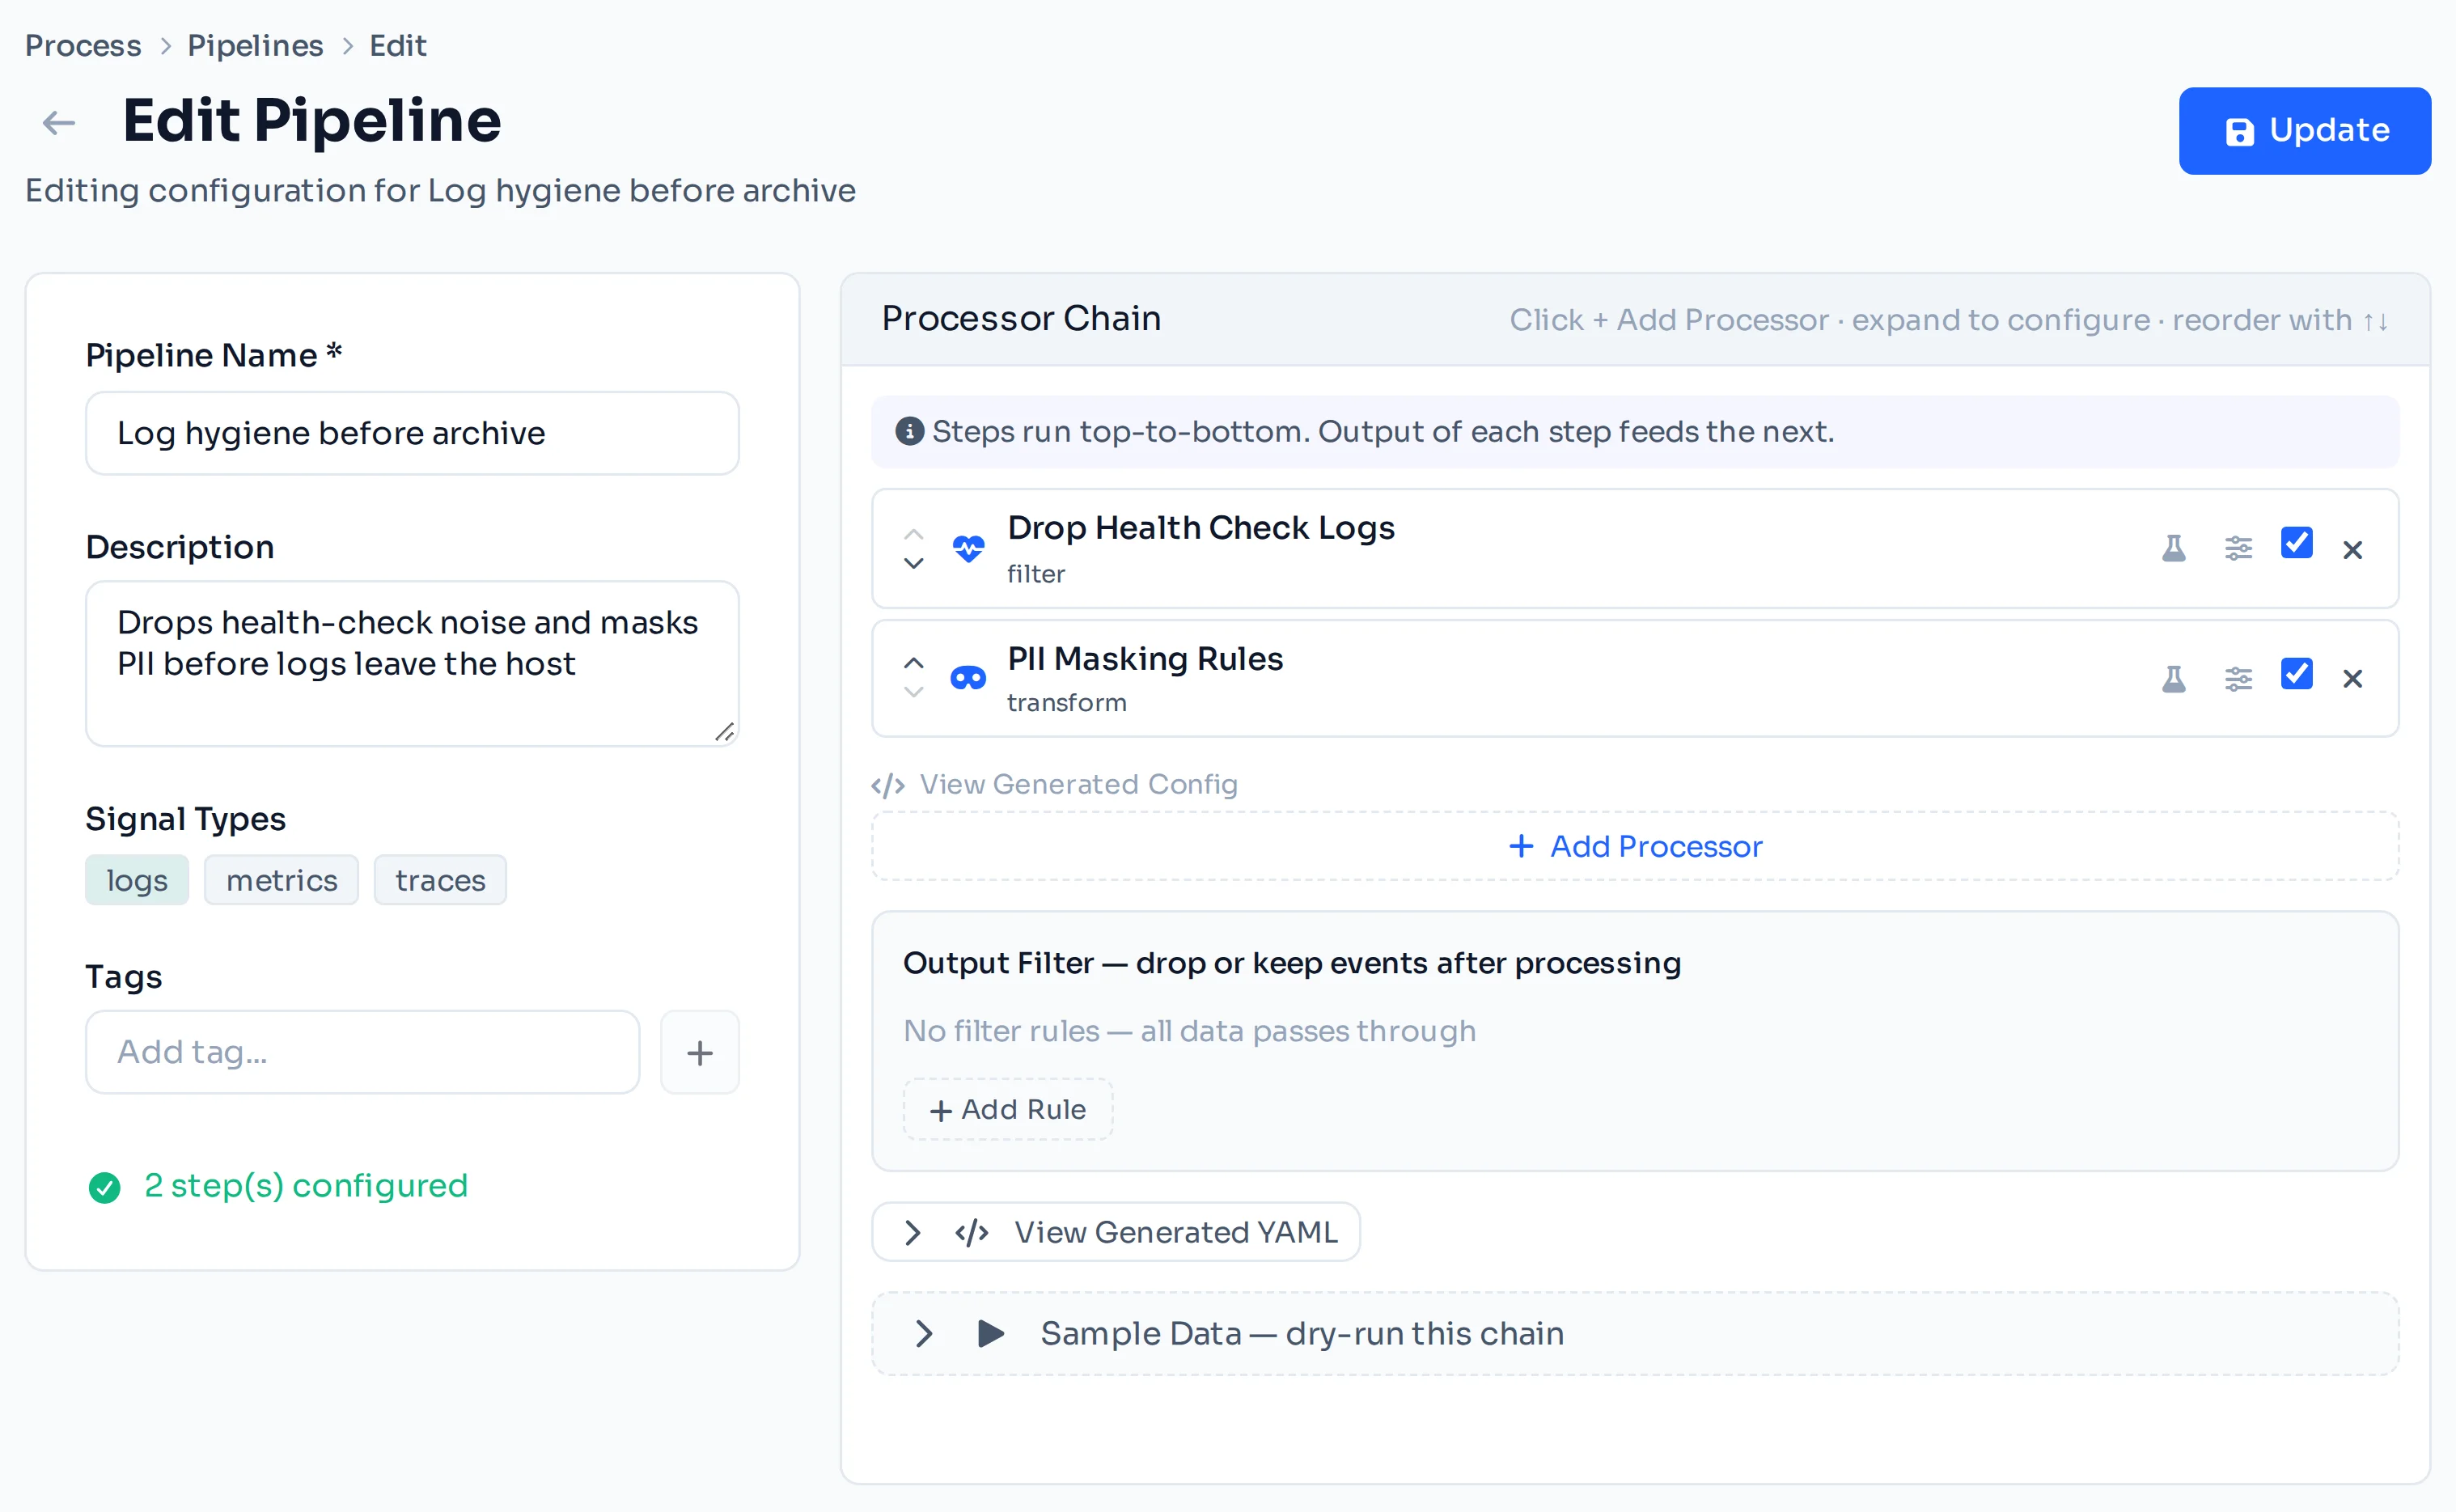The width and height of the screenshot is (2456, 1512).
Task: Remove the Drop Health Check Logs processor
Action: pyautogui.click(x=2352, y=550)
